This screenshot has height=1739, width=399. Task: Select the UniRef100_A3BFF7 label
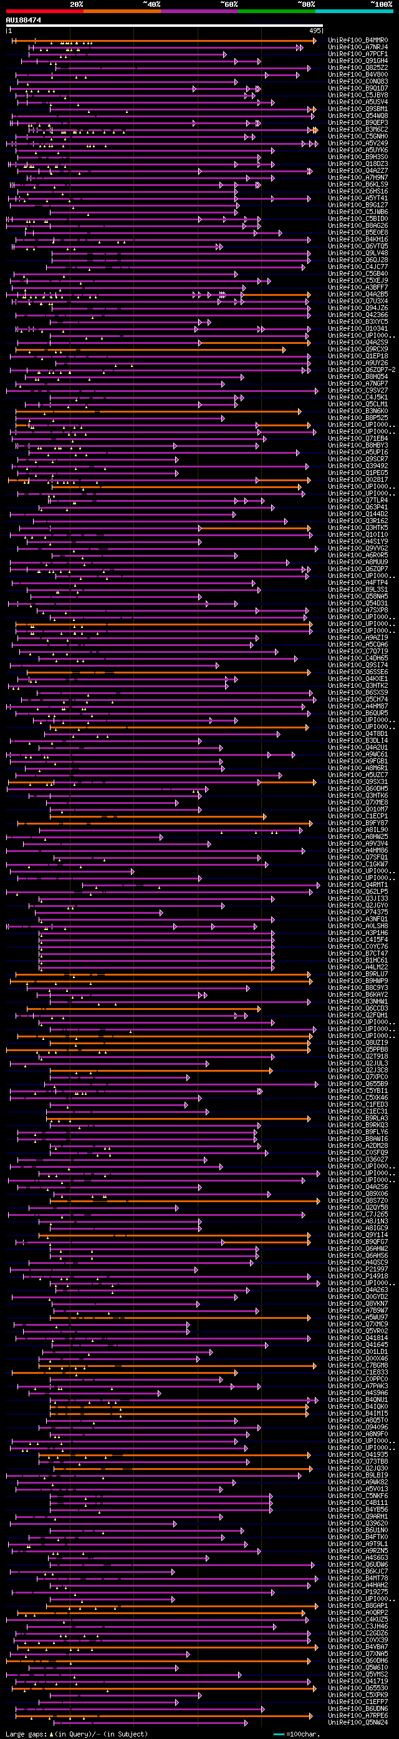coord(358,288)
